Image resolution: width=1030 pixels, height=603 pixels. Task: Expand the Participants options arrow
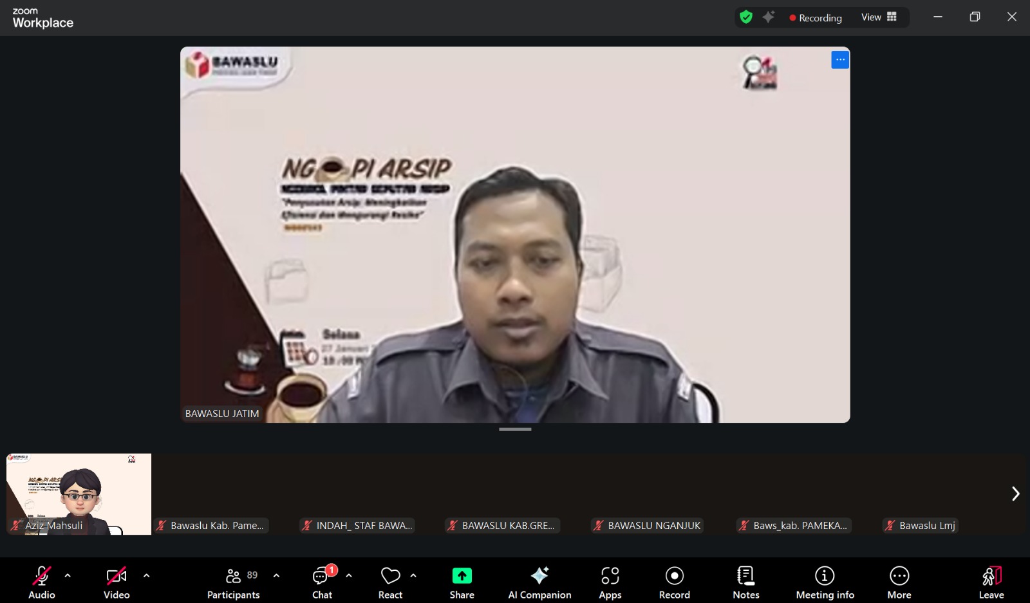pyautogui.click(x=276, y=575)
